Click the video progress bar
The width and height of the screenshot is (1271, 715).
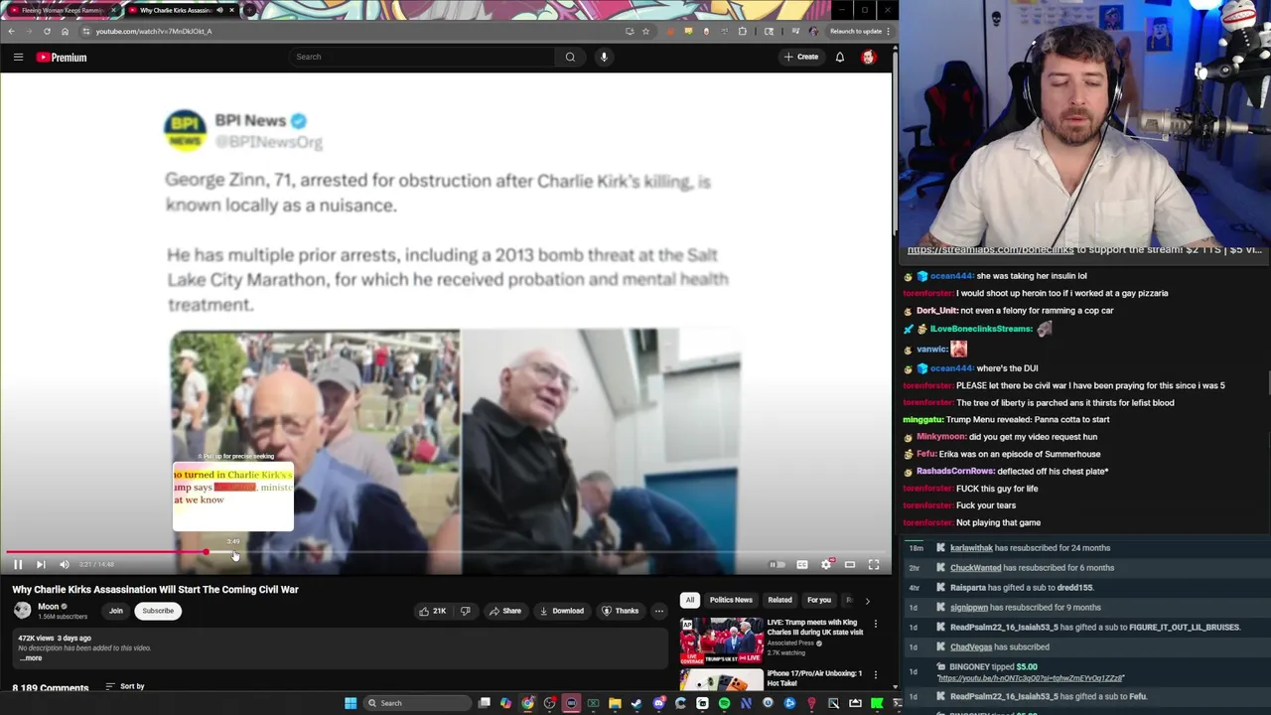click(x=445, y=552)
